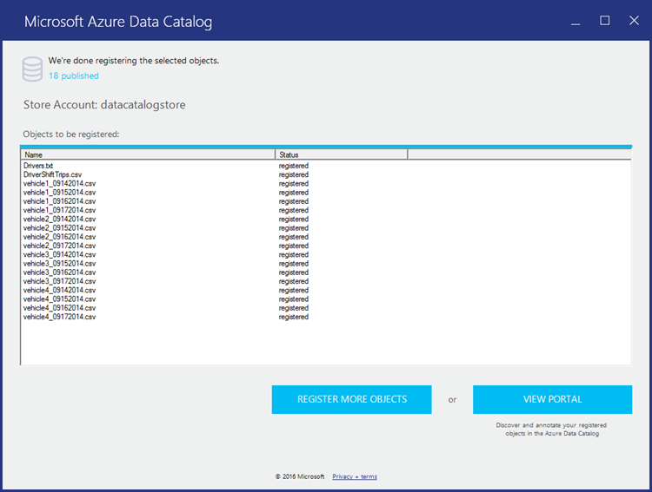Click the Objects to be registered label
Image resolution: width=652 pixels, height=492 pixels.
(71, 134)
